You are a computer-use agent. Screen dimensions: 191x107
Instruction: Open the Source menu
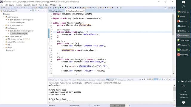click(12, 5)
